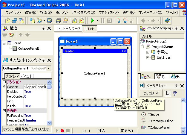This screenshot has width=187, height=135.
Task: Open the dropdown beside Open Project icon
Action: [44, 21]
